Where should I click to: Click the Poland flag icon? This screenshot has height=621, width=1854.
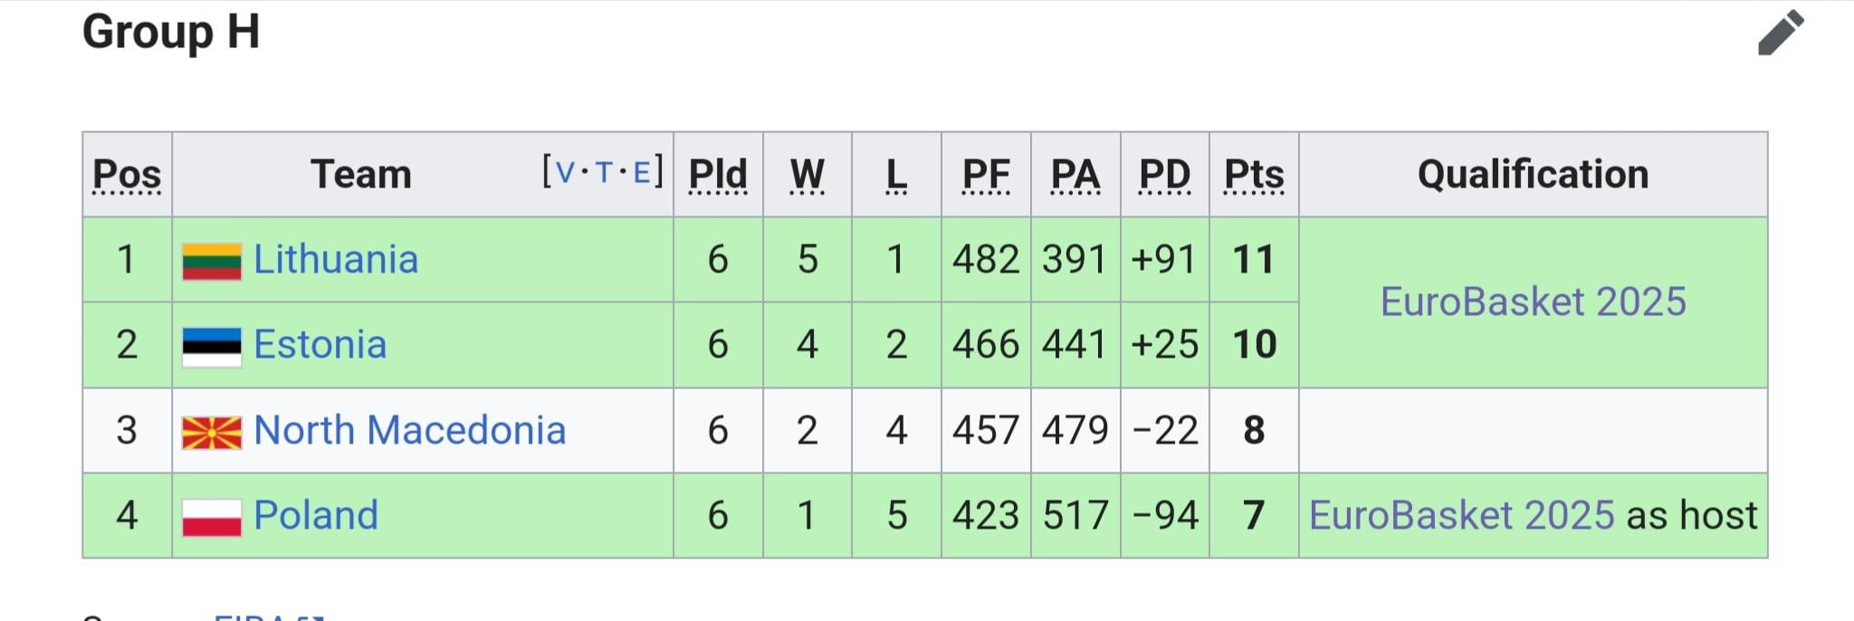212,518
